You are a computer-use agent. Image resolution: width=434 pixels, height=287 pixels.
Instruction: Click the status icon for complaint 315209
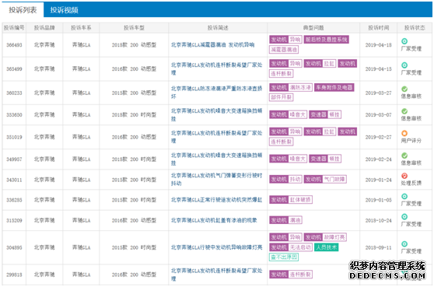(x=404, y=216)
